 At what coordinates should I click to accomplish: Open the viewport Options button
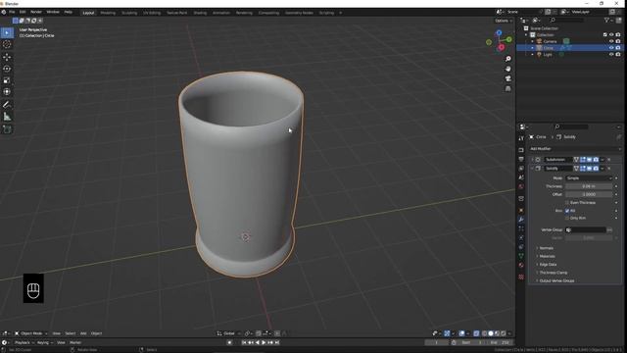[x=503, y=21]
